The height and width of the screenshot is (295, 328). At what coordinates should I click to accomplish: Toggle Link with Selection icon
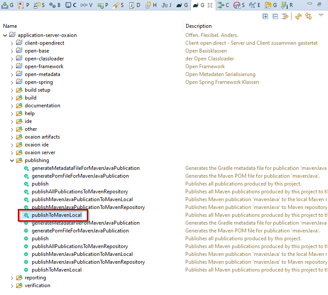308,16
